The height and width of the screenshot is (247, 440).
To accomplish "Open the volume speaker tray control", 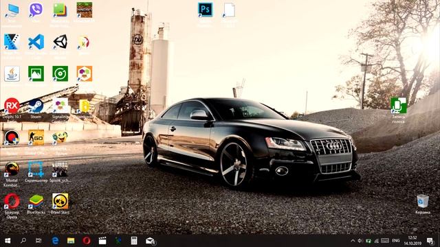I will 360,241.
